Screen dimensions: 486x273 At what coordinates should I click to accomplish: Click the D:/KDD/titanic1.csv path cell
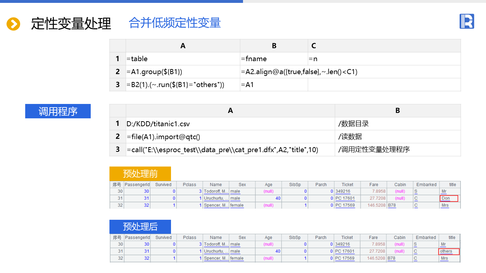click(x=230, y=124)
